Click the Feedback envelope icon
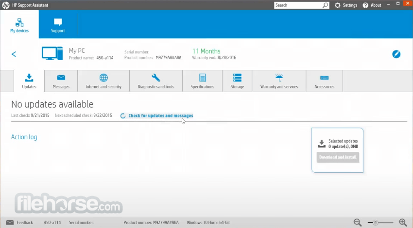This screenshot has height=228, width=413. (10, 223)
